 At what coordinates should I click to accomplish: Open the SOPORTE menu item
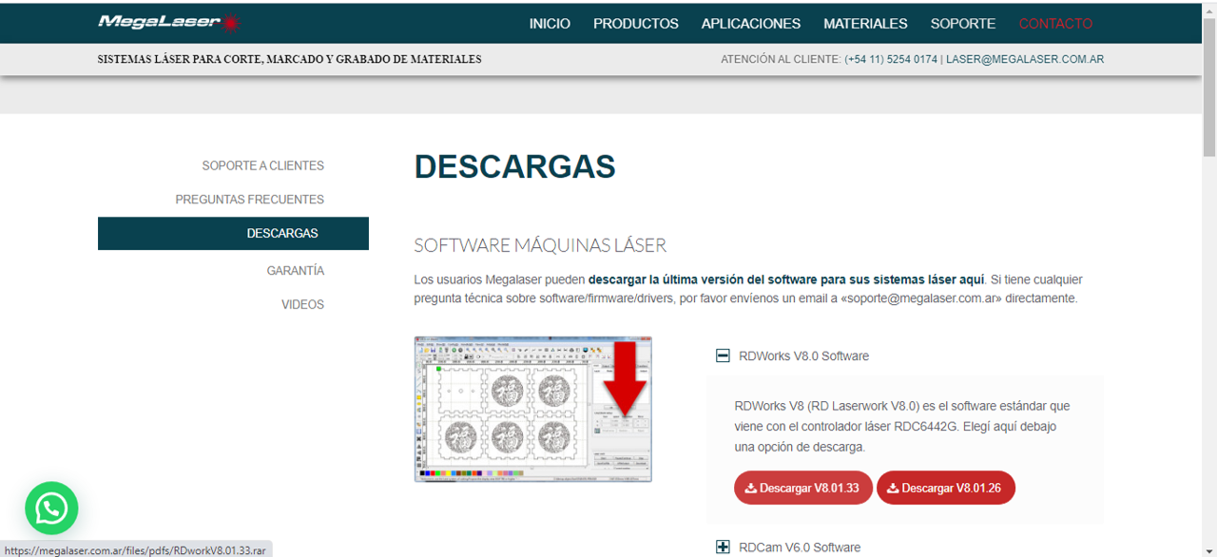(963, 24)
